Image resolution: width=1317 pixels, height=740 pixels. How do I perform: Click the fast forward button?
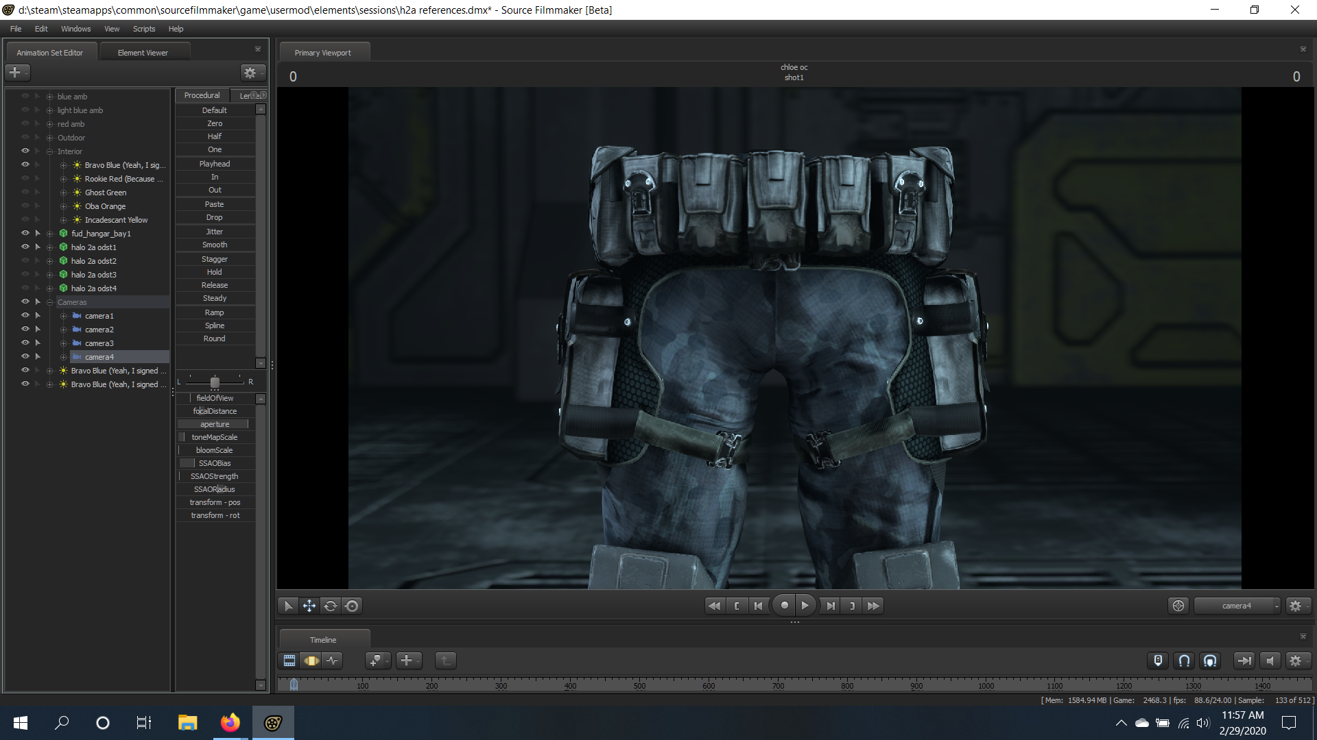tap(873, 606)
